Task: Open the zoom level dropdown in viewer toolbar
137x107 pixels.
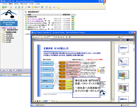Action: pos(54,37)
